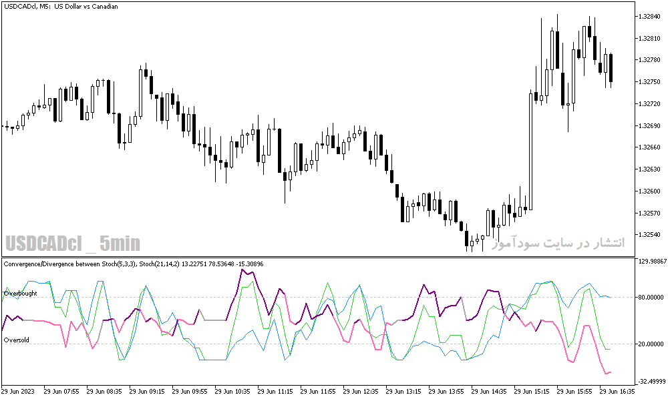
Task: Click the 29 Jun 15:15 time marker
Action: tap(531, 391)
